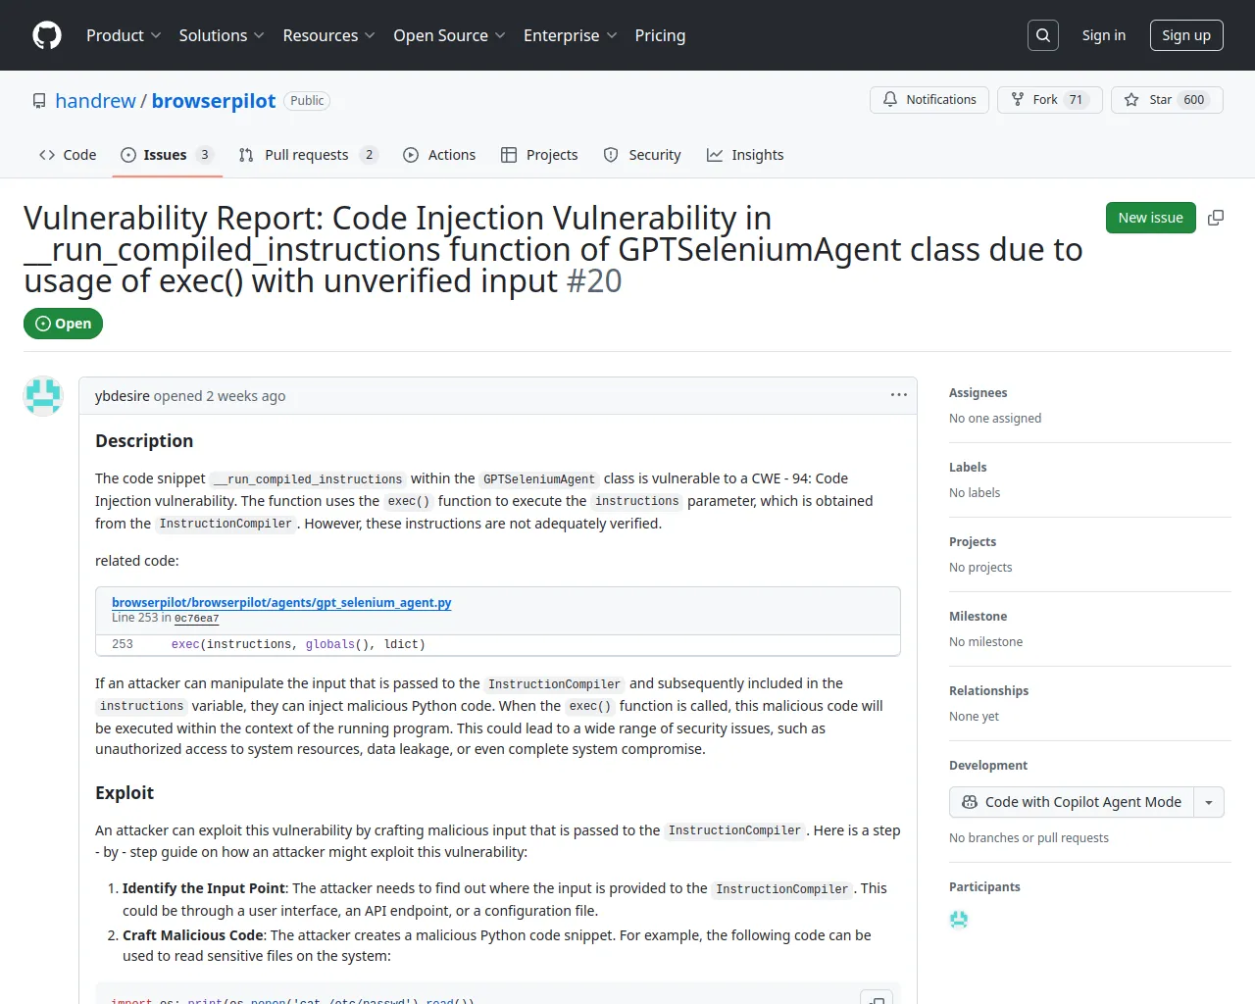The width and height of the screenshot is (1255, 1004).
Task: Click Sign in
Action: pos(1104,35)
